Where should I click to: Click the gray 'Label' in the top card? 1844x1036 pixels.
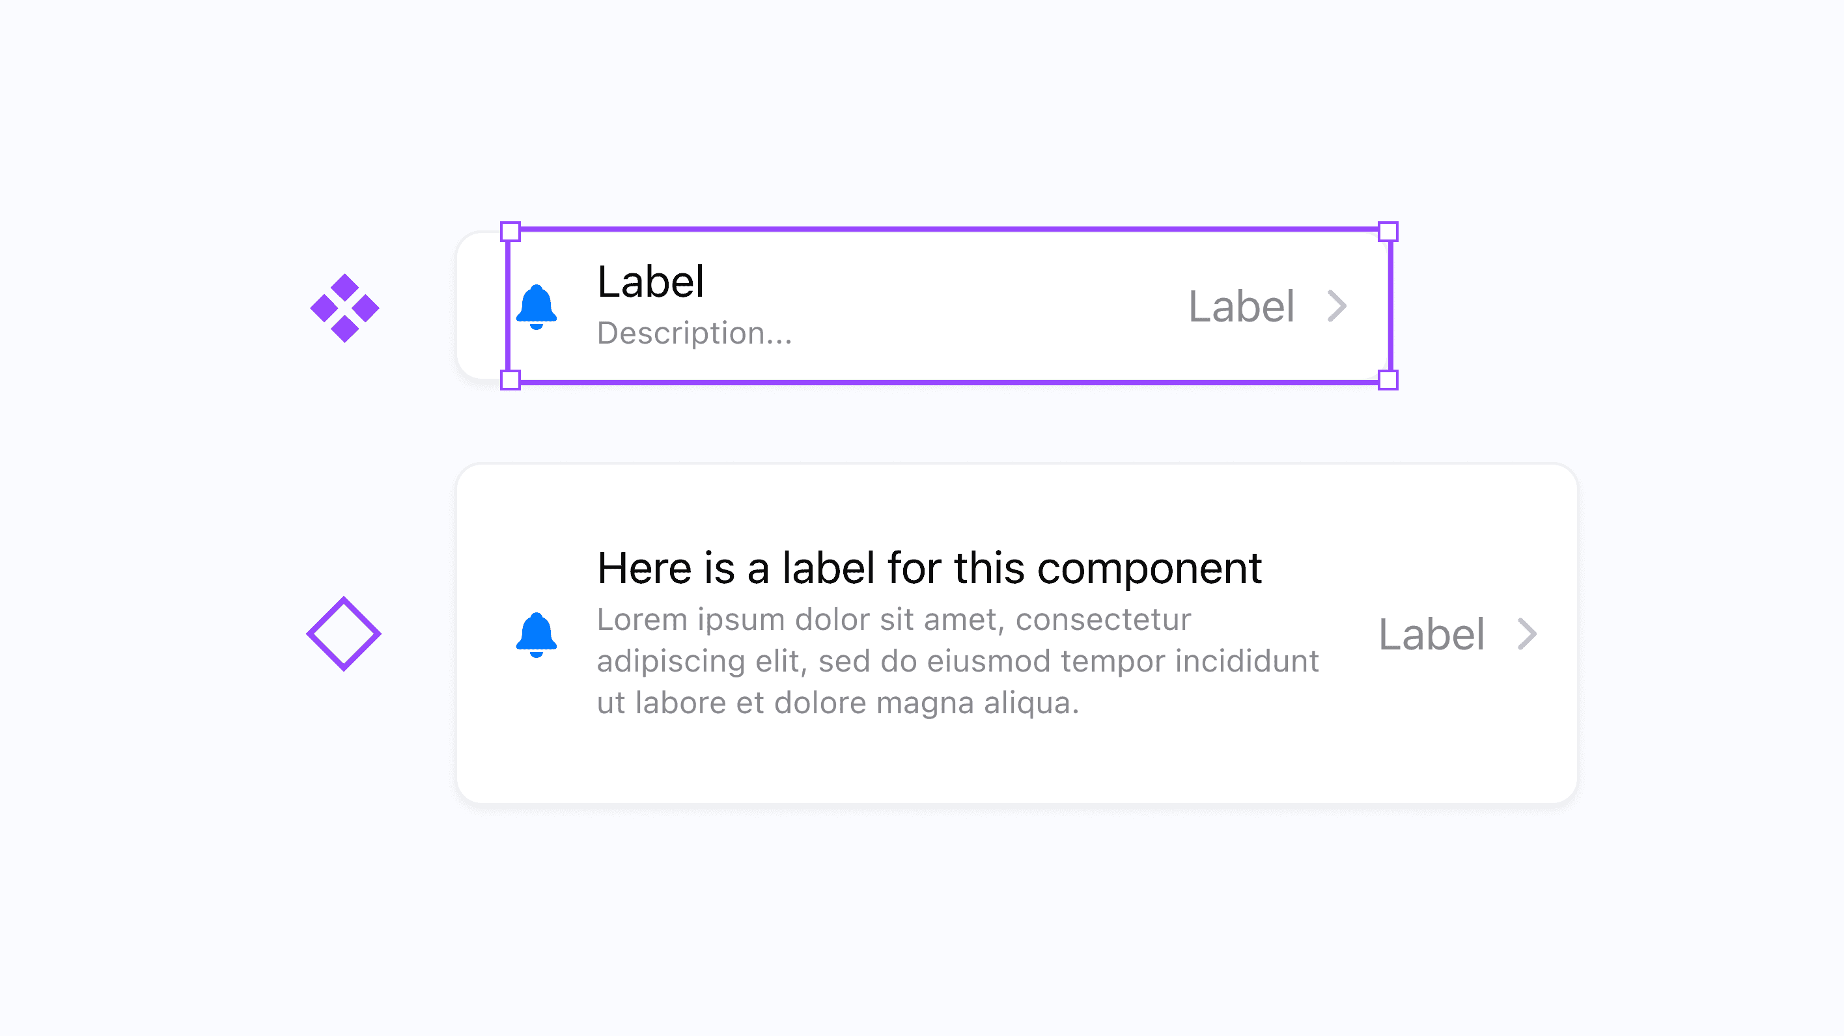coord(1241,307)
